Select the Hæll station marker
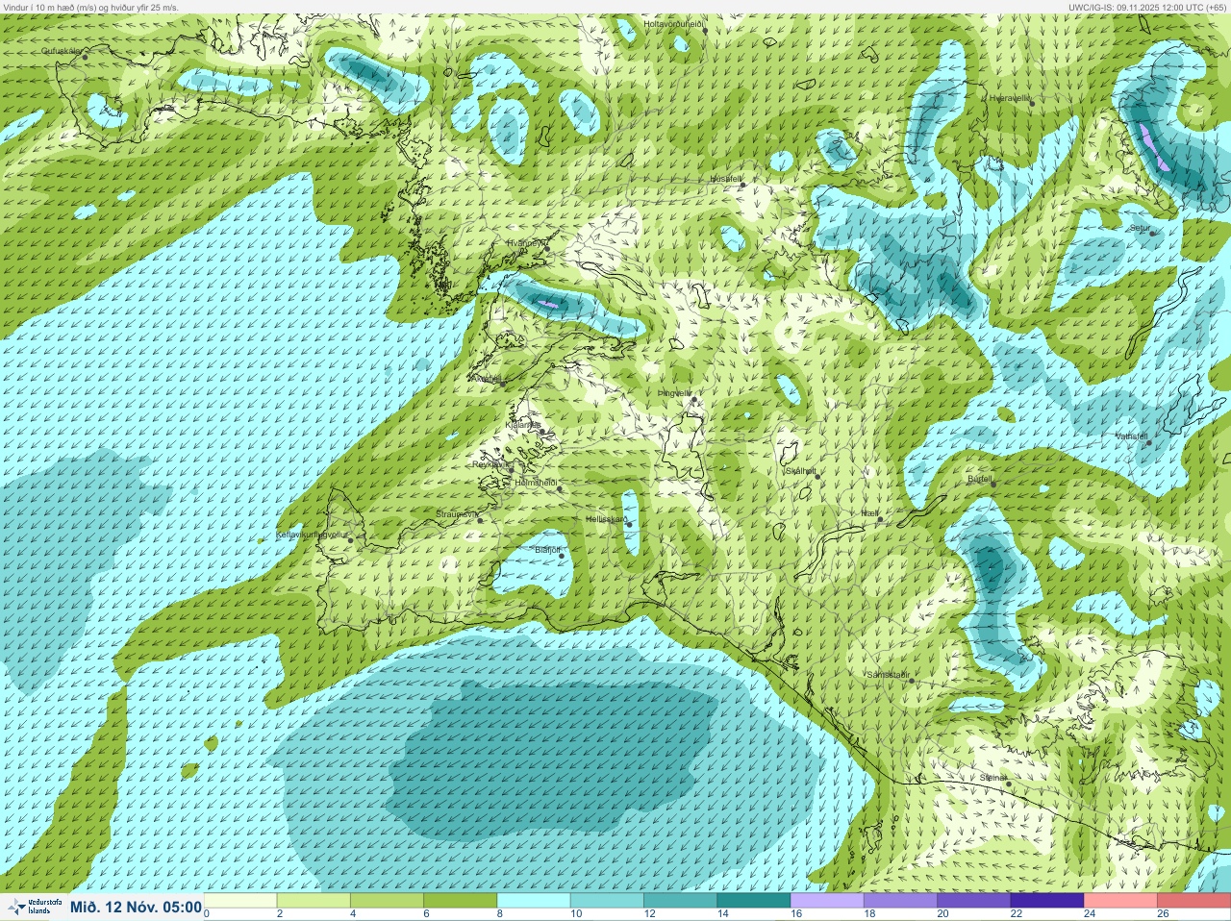 [x=879, y=519]
